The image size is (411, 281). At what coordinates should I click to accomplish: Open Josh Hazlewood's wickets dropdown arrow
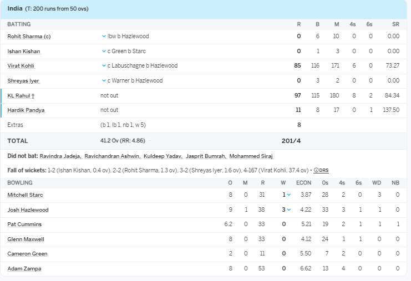(x=289, y=210)
